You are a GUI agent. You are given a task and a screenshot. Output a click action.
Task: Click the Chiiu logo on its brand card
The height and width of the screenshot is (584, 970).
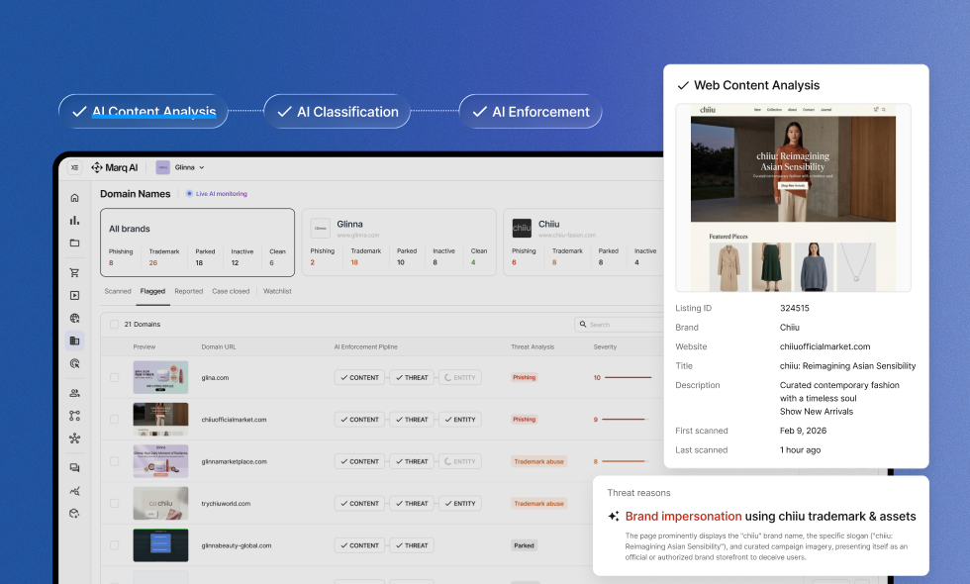[x=522, y=228]
